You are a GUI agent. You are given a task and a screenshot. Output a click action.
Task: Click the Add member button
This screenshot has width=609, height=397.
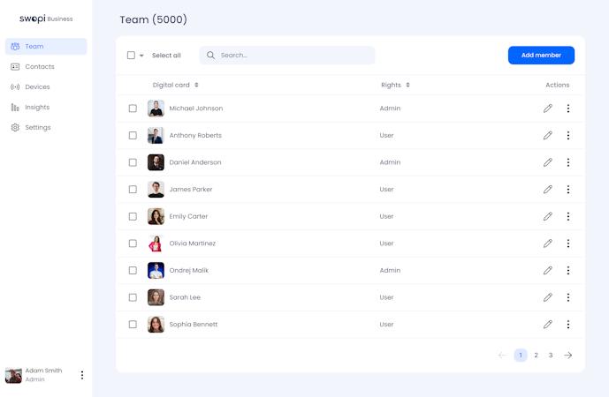pos(541,56)
